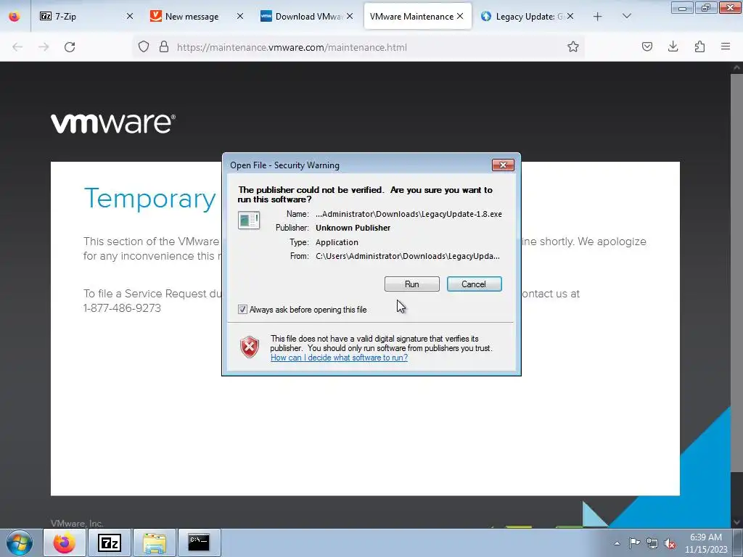Open Command Prompt from the taskbar
This screenshot has height=557, width=743.
(x=199, y=542)
